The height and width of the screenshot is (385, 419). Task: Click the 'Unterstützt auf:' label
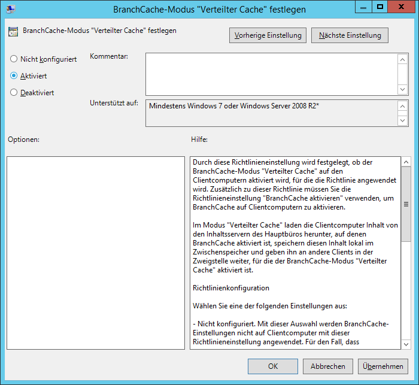click(114, 103)
